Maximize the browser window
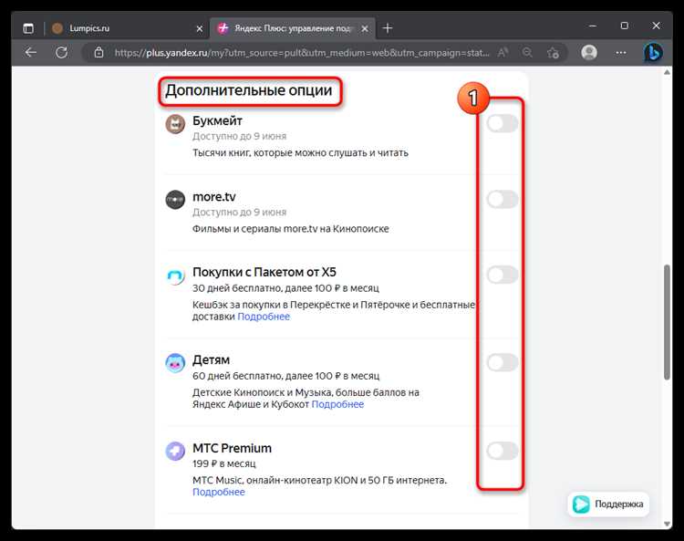 point(624,26)
